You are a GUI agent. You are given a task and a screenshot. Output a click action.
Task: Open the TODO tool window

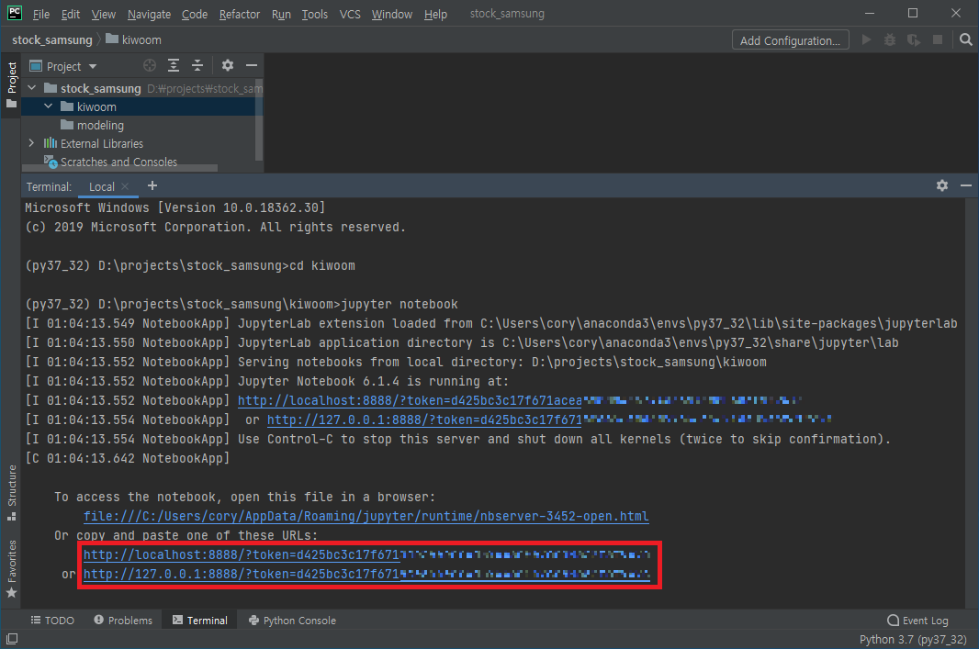(x=52, y=621)
